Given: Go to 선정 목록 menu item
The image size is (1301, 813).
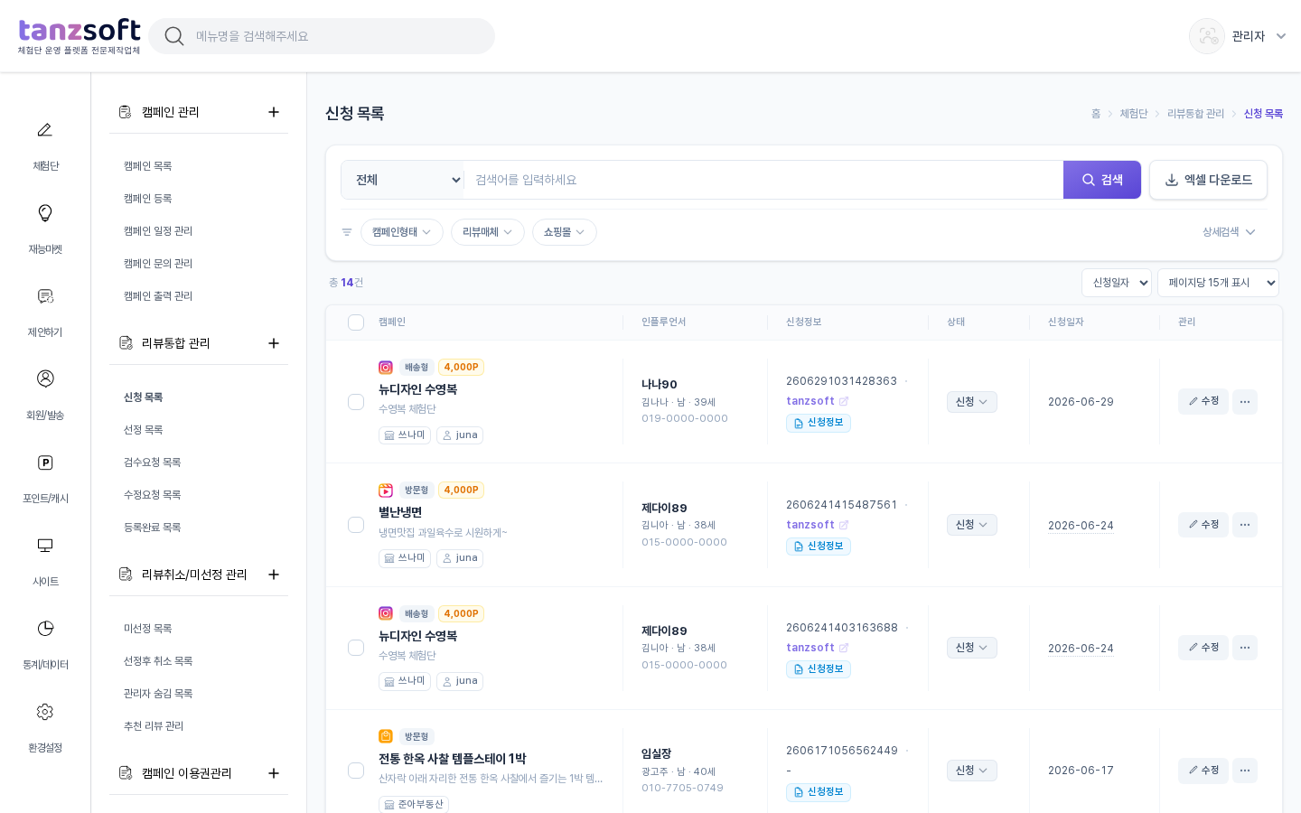Looking at the screenshot, I should pyautogui.click(x=144, y=430).
